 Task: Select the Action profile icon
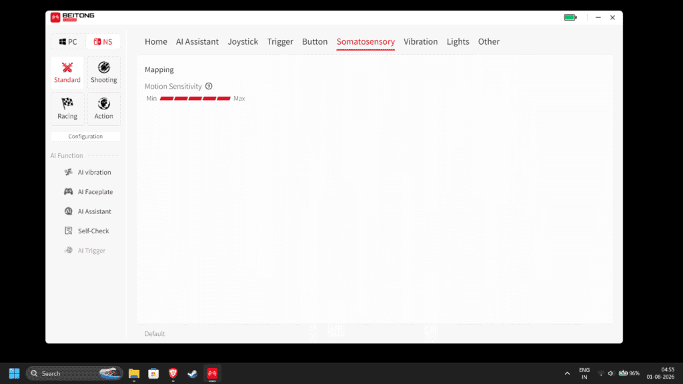tap(103, 109)
